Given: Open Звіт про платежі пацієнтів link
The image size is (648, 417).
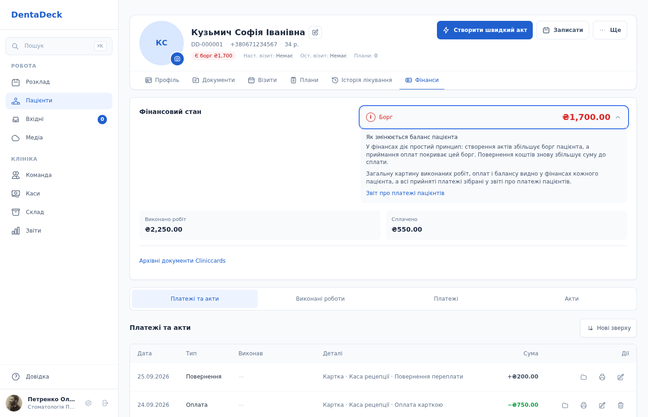Looking at the screenshot, I should [x=405, y=193].
